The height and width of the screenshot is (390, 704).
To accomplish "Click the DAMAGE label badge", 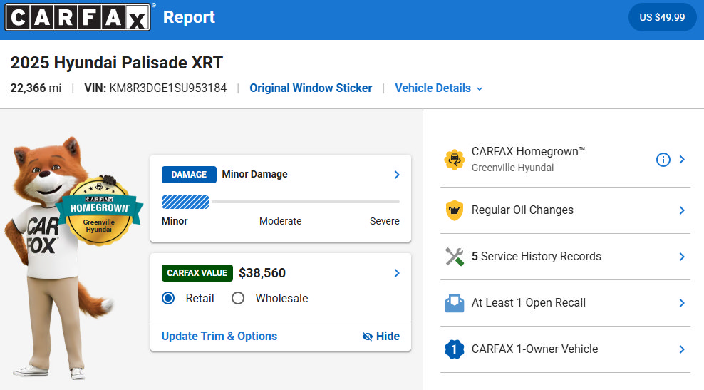I will click(189, 175).
